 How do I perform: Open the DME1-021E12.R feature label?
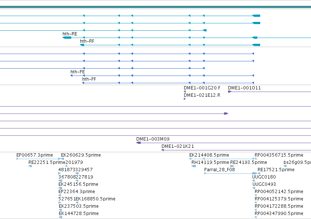(x=202, y=95)
